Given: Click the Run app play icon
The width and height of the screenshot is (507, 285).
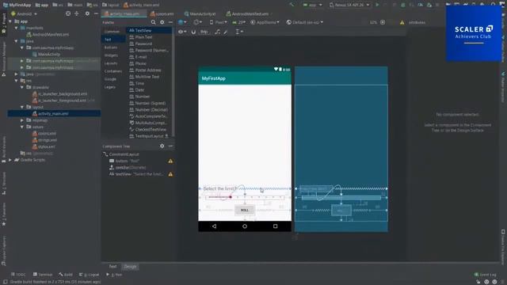Looking at the screenshot, I should (377, 5).
